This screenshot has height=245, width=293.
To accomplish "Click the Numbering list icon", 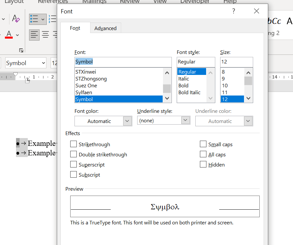I will pyautogui.click(x=52, y=19).
